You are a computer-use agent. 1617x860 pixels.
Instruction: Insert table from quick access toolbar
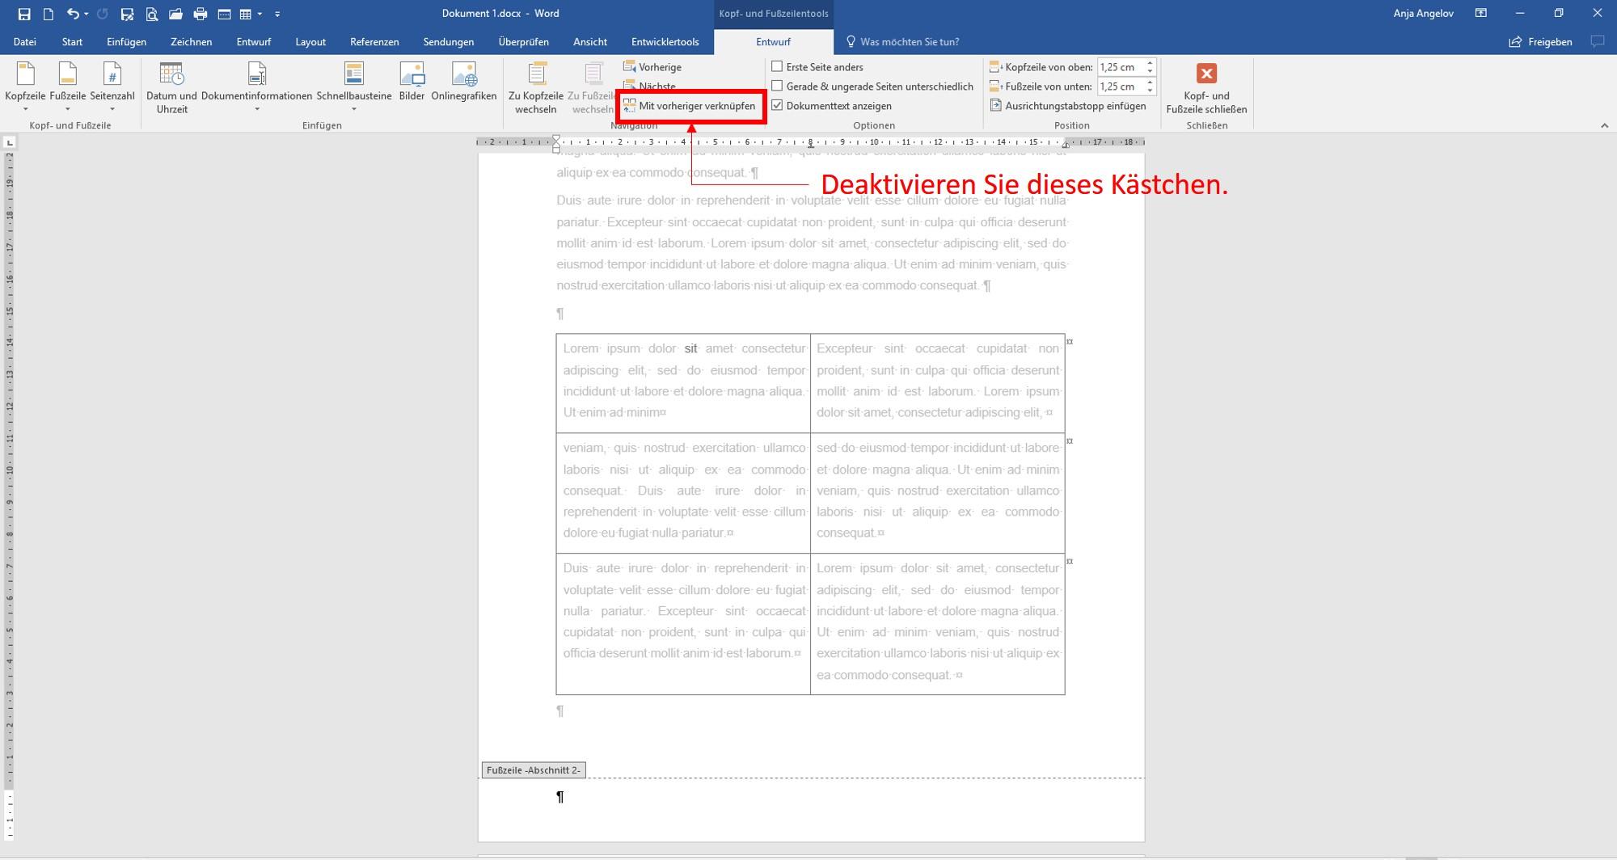click(245, 14)
